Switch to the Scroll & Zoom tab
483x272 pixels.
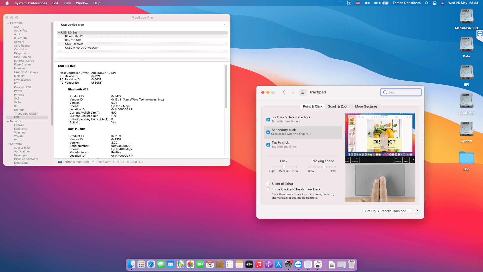click(x=339, y=107)
